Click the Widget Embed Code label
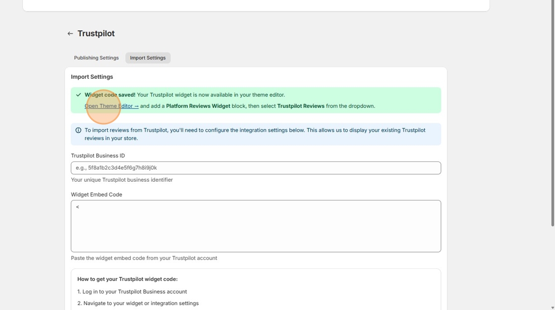This screenshot has height=310, width=555. [97, 194]
